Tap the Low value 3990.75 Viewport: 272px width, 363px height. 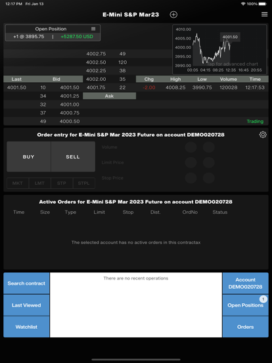(x=202, y=87)
